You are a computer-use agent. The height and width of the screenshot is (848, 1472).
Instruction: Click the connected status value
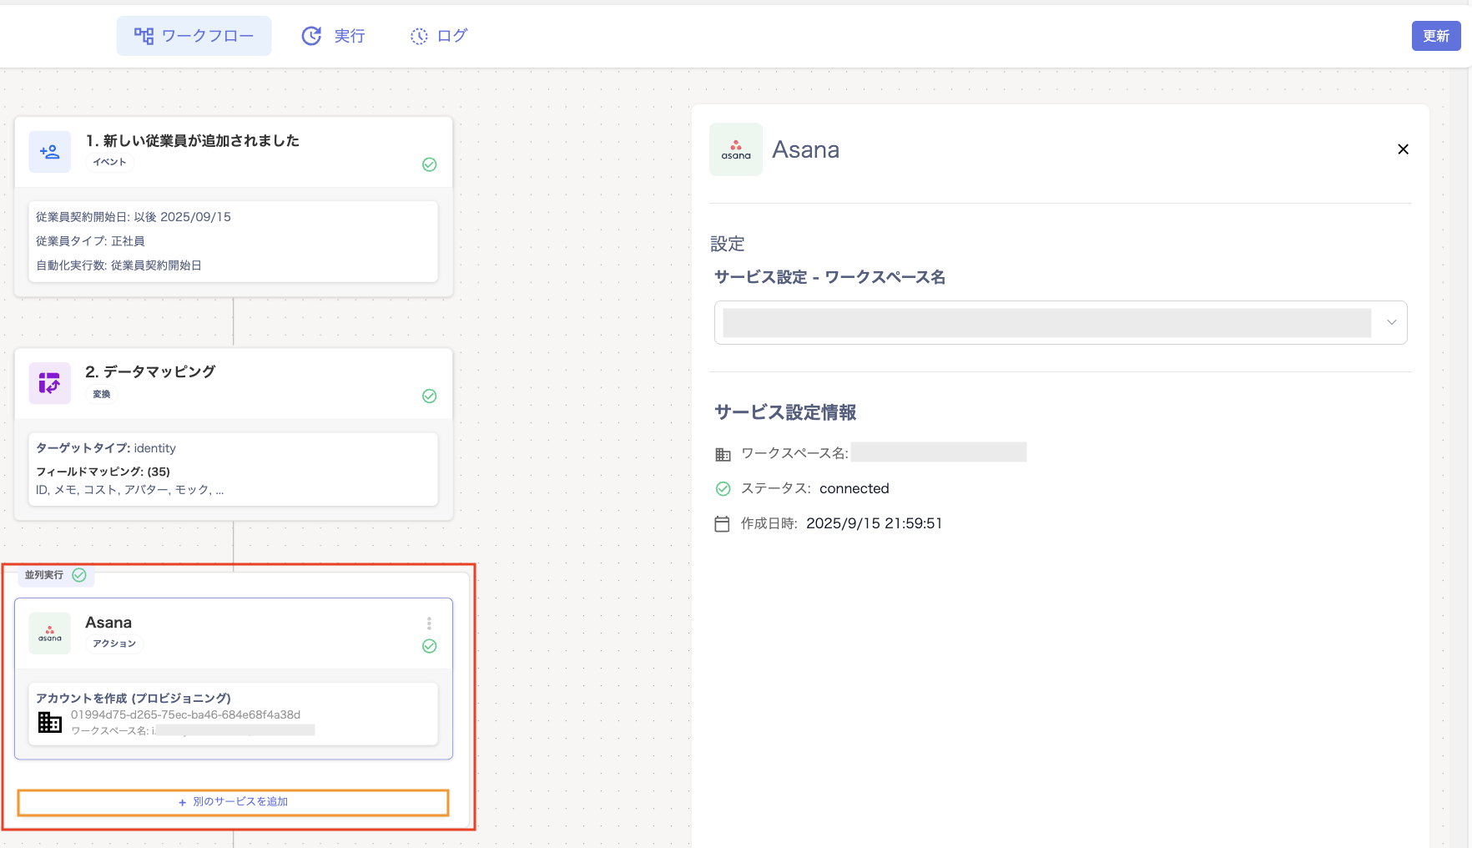pos(854,489)
